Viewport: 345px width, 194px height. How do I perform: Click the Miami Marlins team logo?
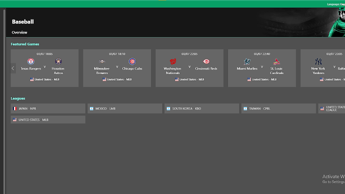[x=247, y=61]
